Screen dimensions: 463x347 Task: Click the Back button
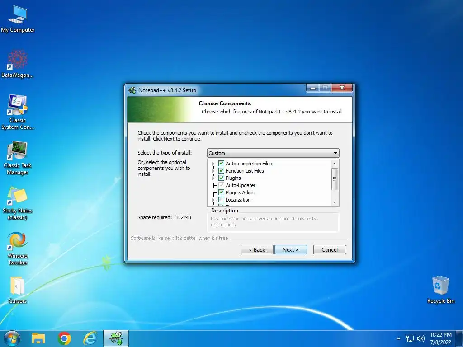click(257, 249)
